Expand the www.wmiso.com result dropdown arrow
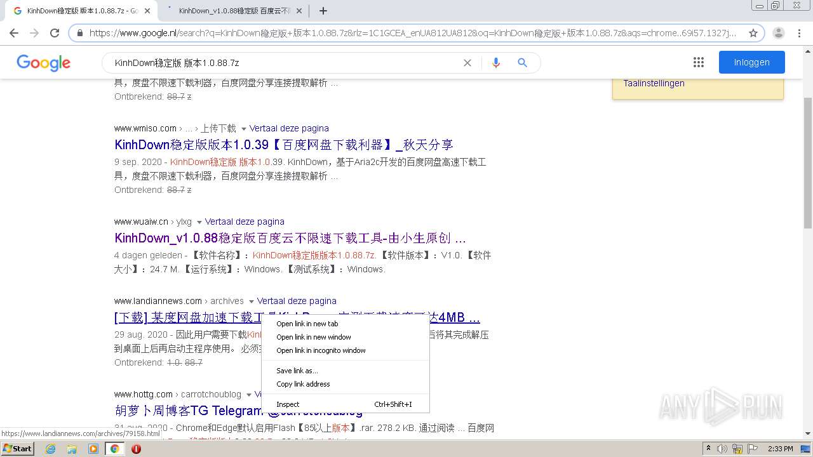This screenshot has width=813, height=457. [243, 129]
